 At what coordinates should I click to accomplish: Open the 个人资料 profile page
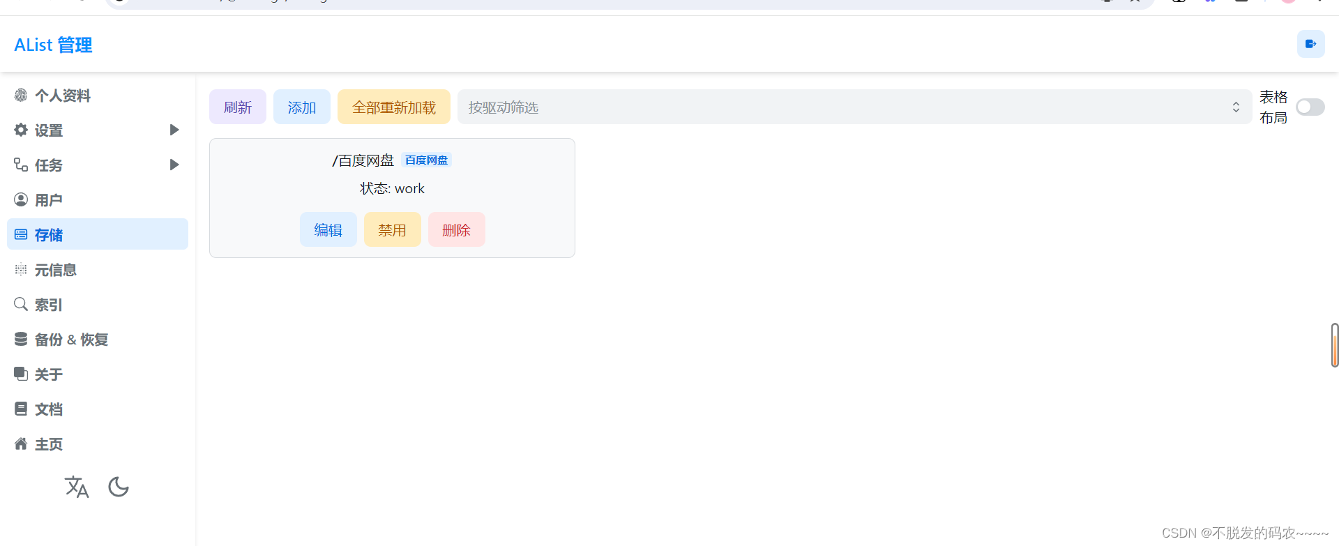(98, 96)
